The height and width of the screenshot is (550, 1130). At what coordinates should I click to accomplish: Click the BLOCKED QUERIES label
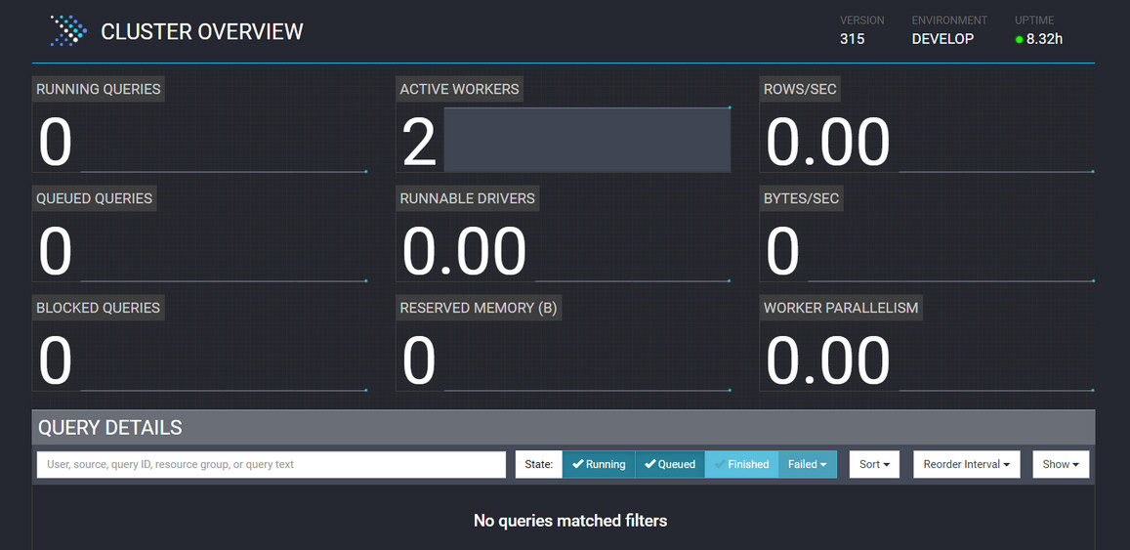click(x=98, y=308)
